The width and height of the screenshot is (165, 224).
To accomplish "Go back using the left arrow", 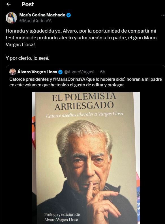I will pos(8,5).
